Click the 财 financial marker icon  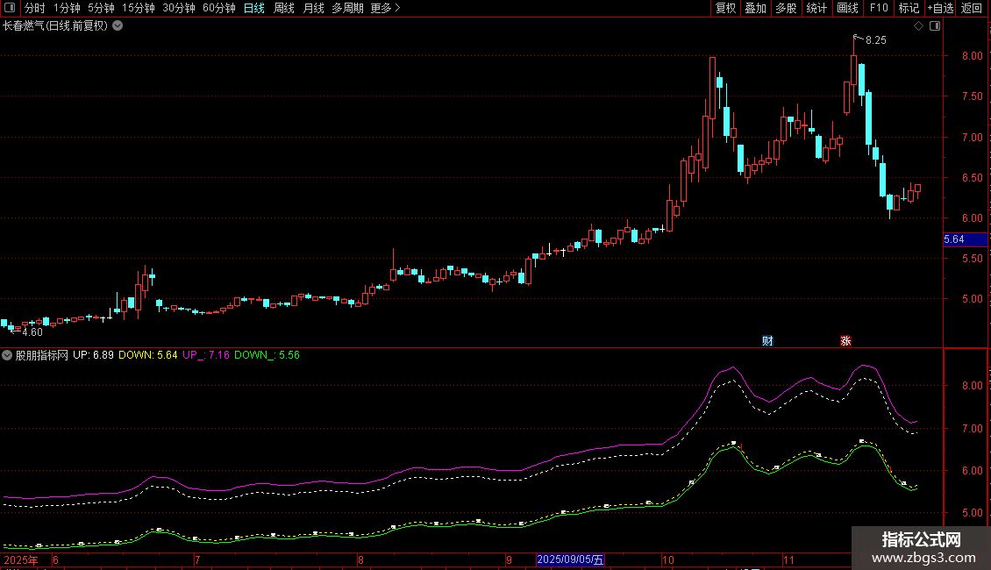[x=767, y=340]
